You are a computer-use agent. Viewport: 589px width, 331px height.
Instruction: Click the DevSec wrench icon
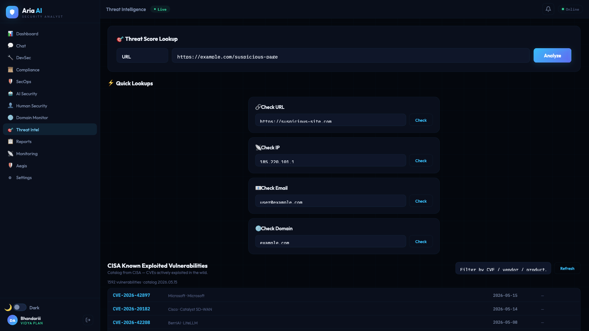(10, 58)
